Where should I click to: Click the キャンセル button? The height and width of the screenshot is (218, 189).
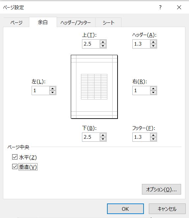click(167, 209)
